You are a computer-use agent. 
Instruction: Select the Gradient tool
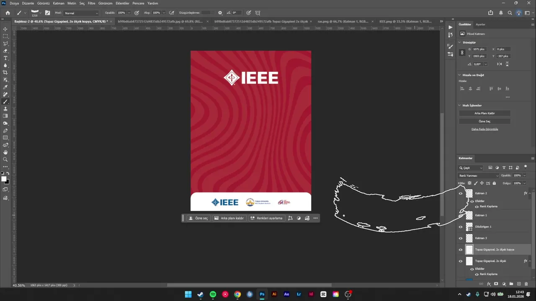5,116
